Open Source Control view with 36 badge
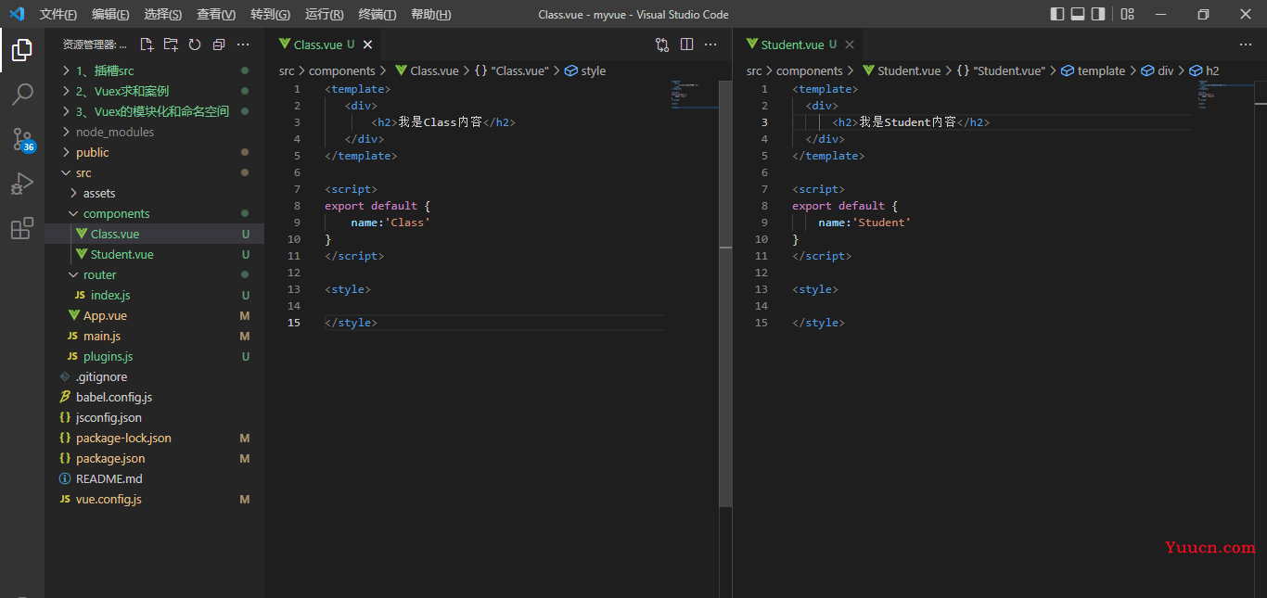The image size is (1267, 598). [x=22, y=139]
